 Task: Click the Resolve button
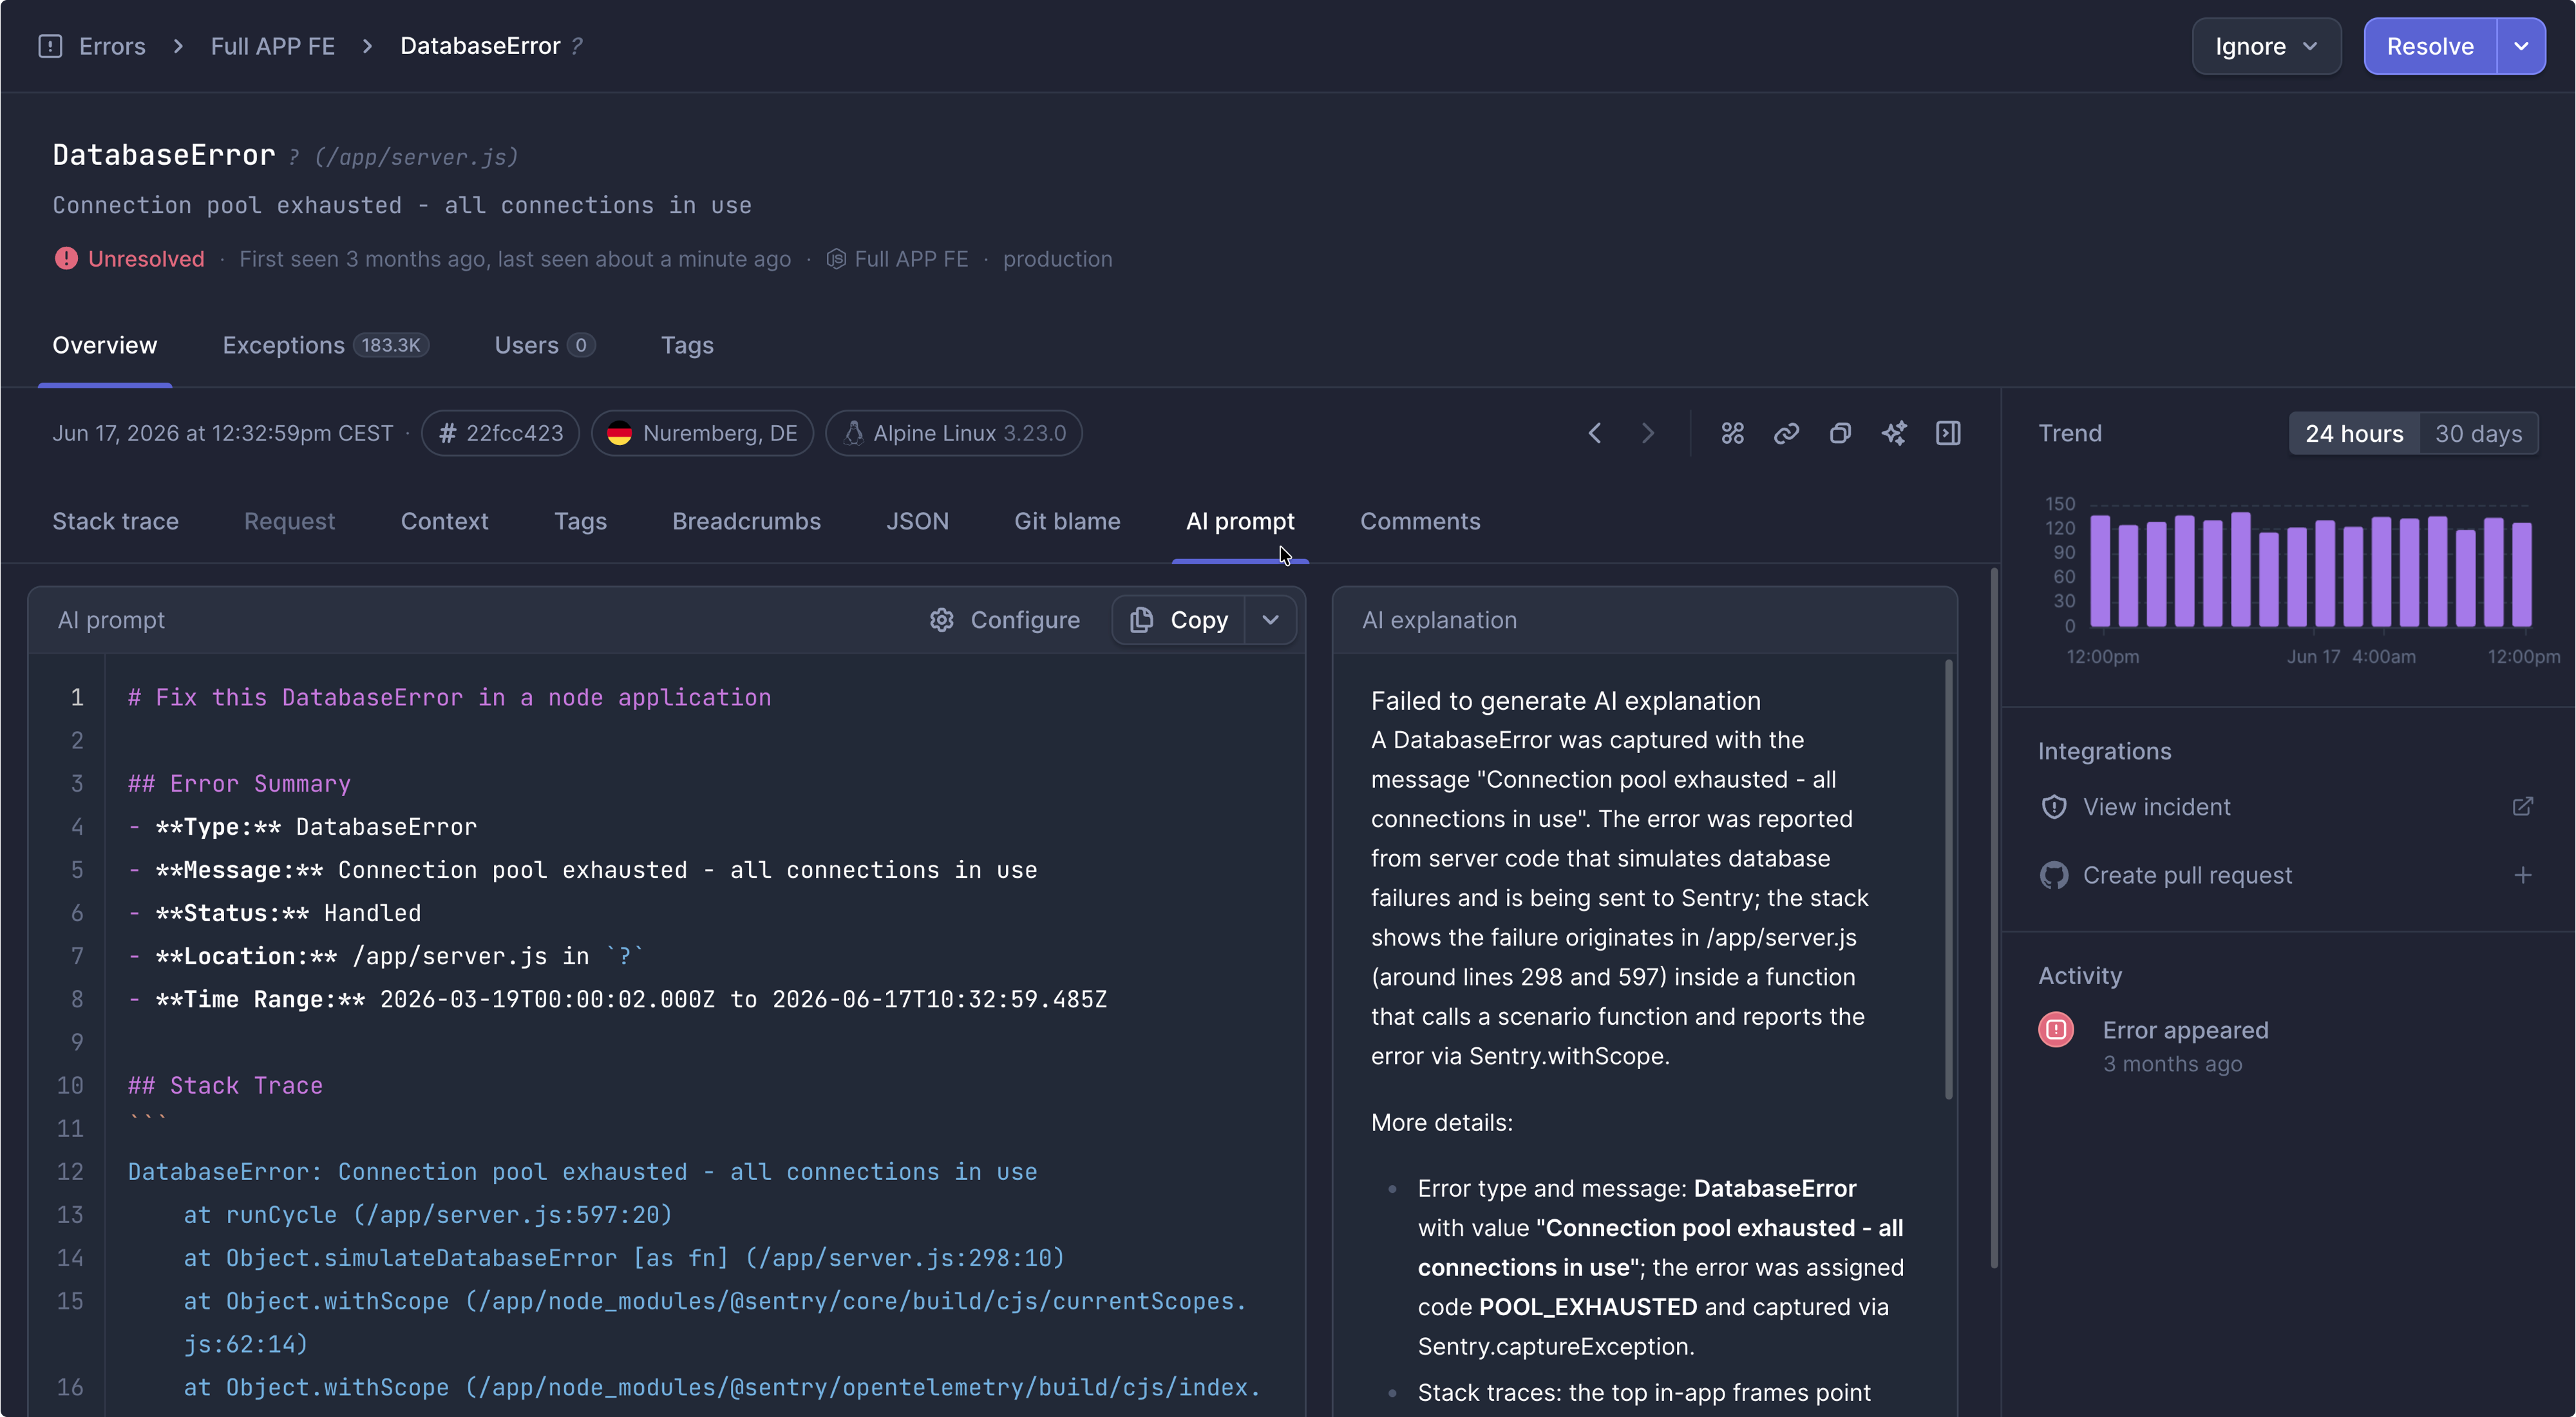pos(2430,46)
